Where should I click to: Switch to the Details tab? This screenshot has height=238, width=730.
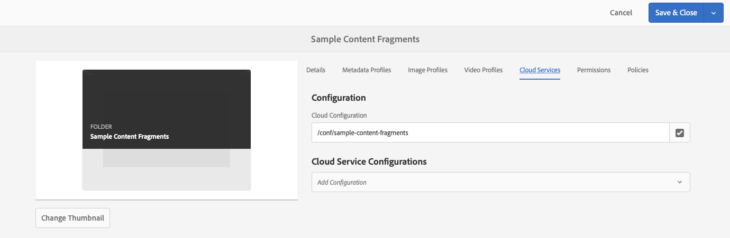(316, 70)
